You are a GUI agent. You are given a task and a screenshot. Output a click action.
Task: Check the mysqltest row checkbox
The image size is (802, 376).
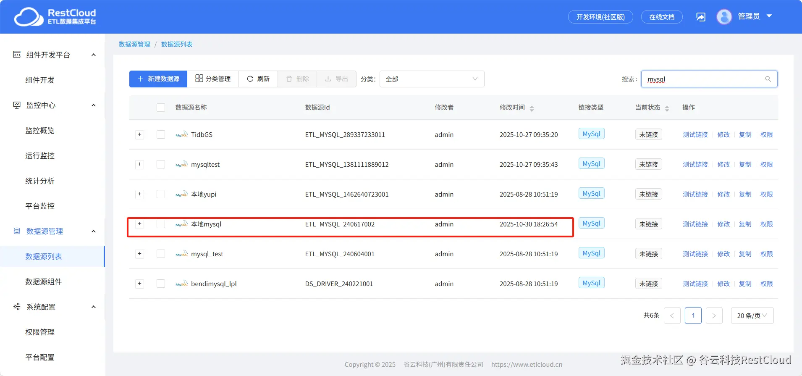(161, 164)
